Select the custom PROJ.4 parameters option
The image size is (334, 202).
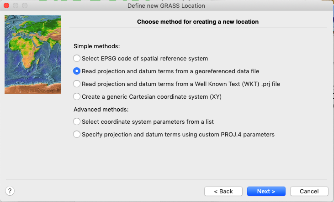77,134
